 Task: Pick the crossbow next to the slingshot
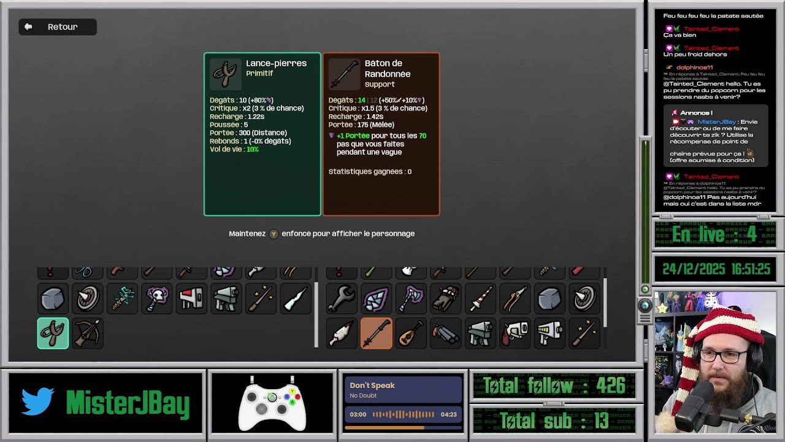point(88,333)
